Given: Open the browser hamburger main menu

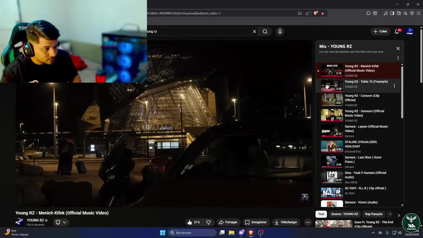Looking at the screenshot, I should 418,13.
